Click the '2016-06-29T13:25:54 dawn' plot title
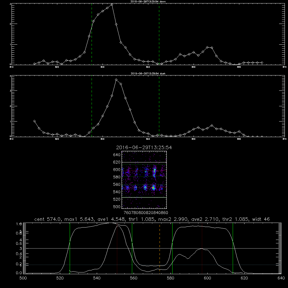Screen dimensions: 288x288 pos(148,1)
